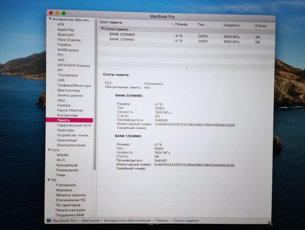
Task: Select Звук in the sidebar
Action: tap(61, 100)
